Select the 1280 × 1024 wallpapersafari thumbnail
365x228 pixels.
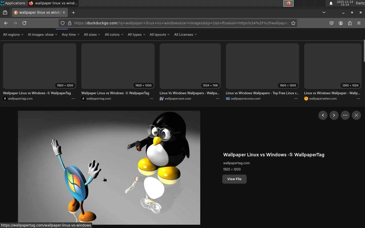(x=333, y=66)
